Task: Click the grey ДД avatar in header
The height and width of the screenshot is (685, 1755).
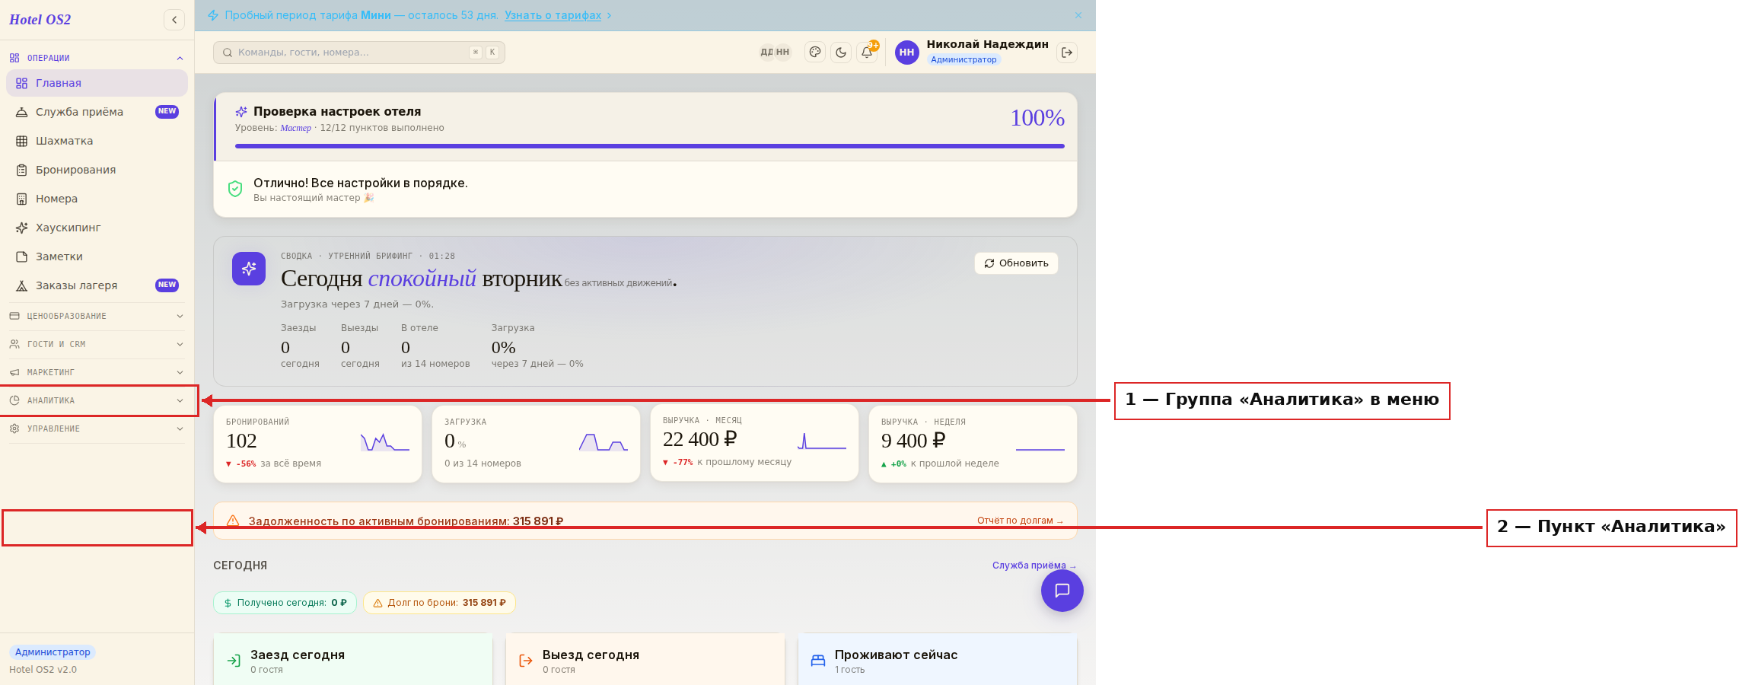Action: [766, 53]
